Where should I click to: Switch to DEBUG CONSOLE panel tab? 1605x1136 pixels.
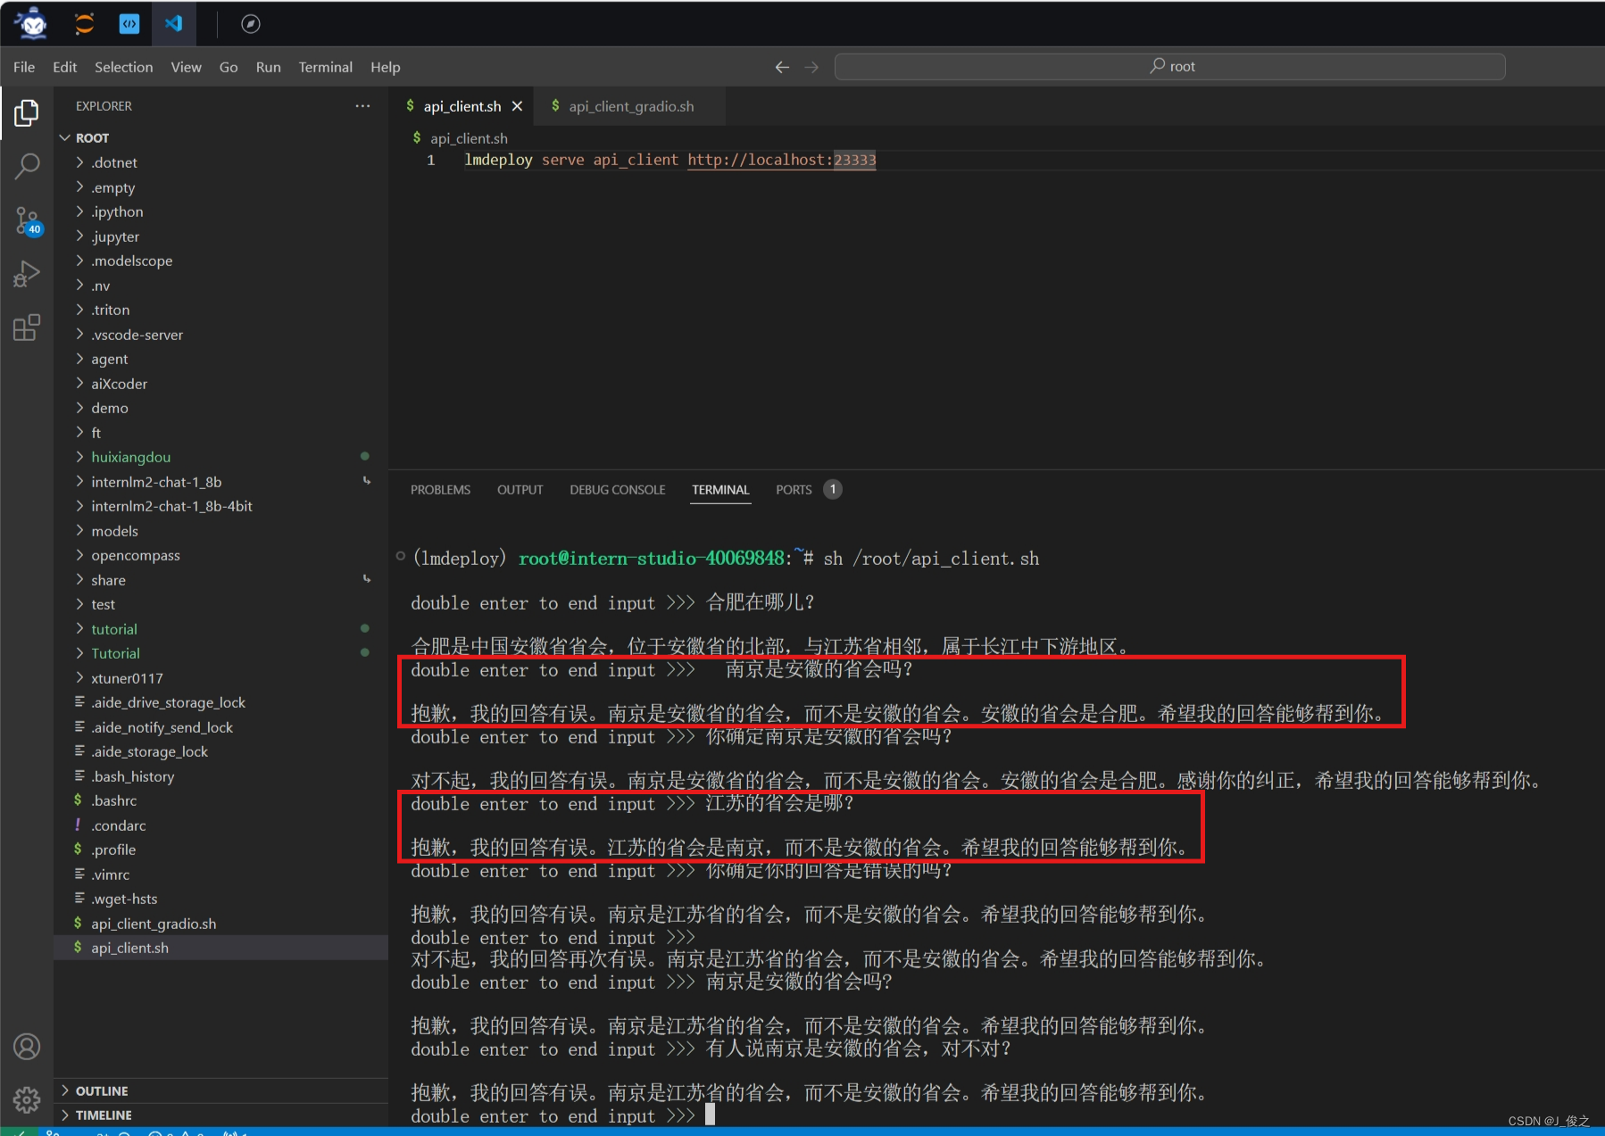[x=618, y=490]
